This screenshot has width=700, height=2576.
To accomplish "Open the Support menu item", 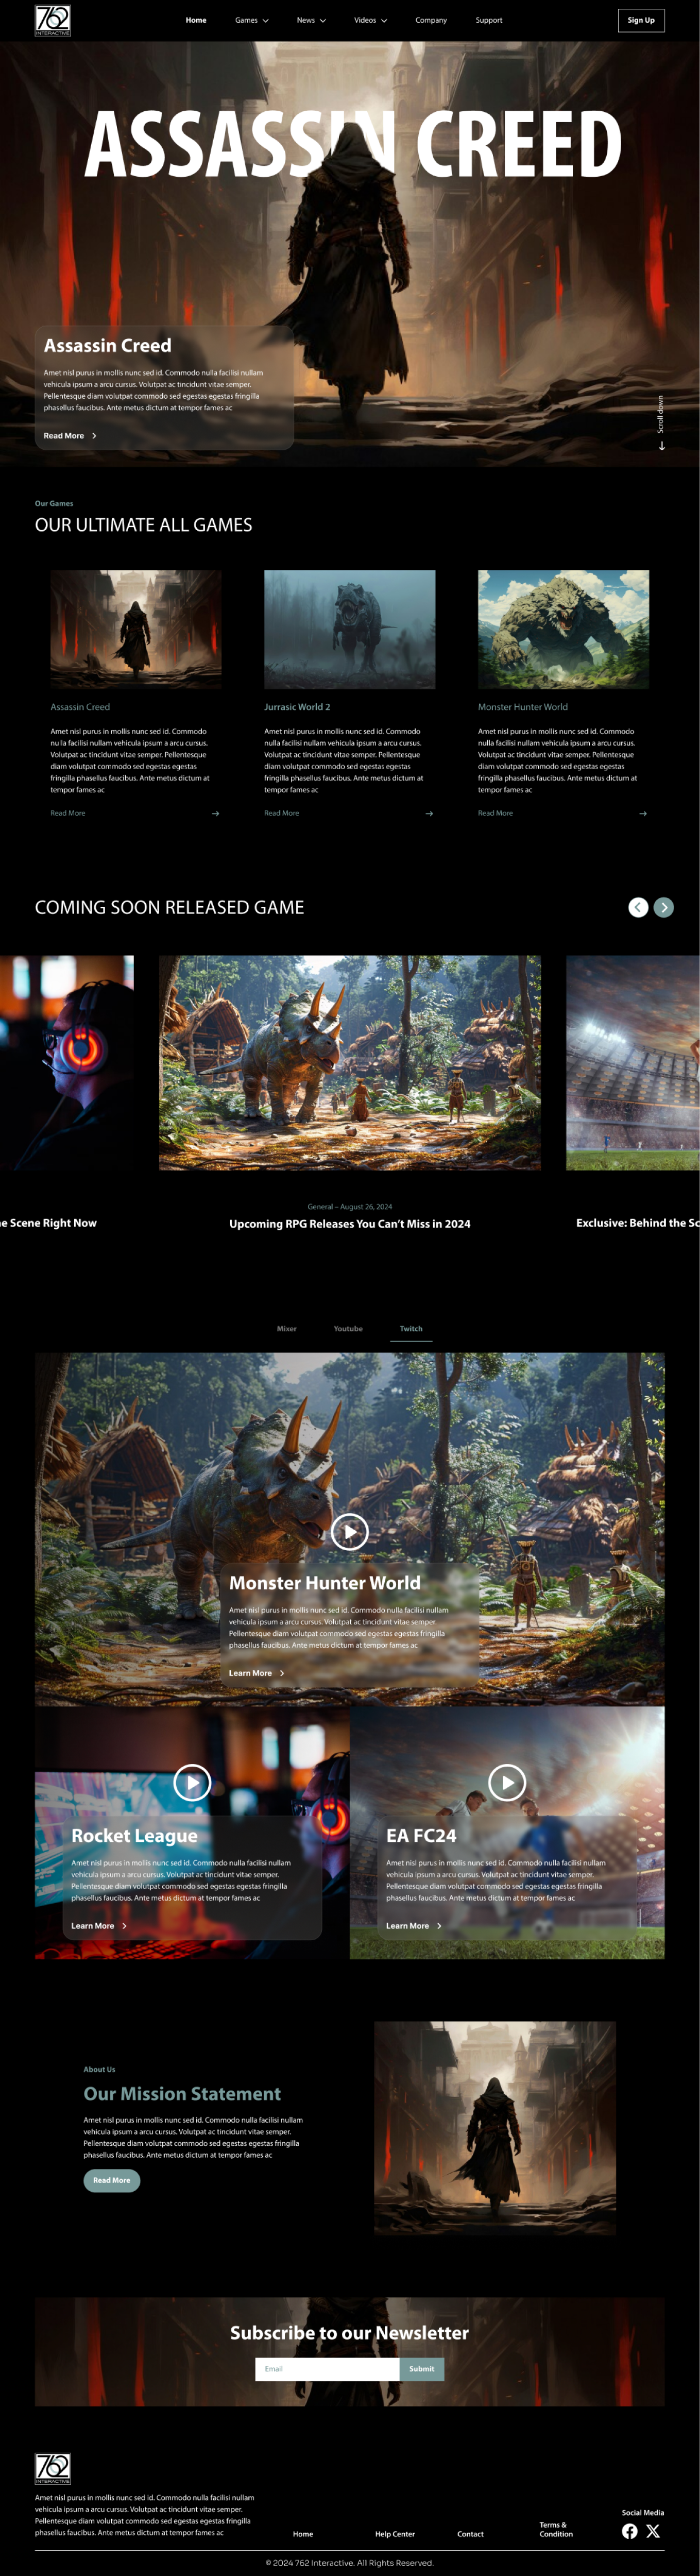I will (489, 20).
